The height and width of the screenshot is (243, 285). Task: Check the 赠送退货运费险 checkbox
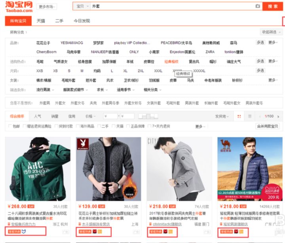click(x=25, y=126)
